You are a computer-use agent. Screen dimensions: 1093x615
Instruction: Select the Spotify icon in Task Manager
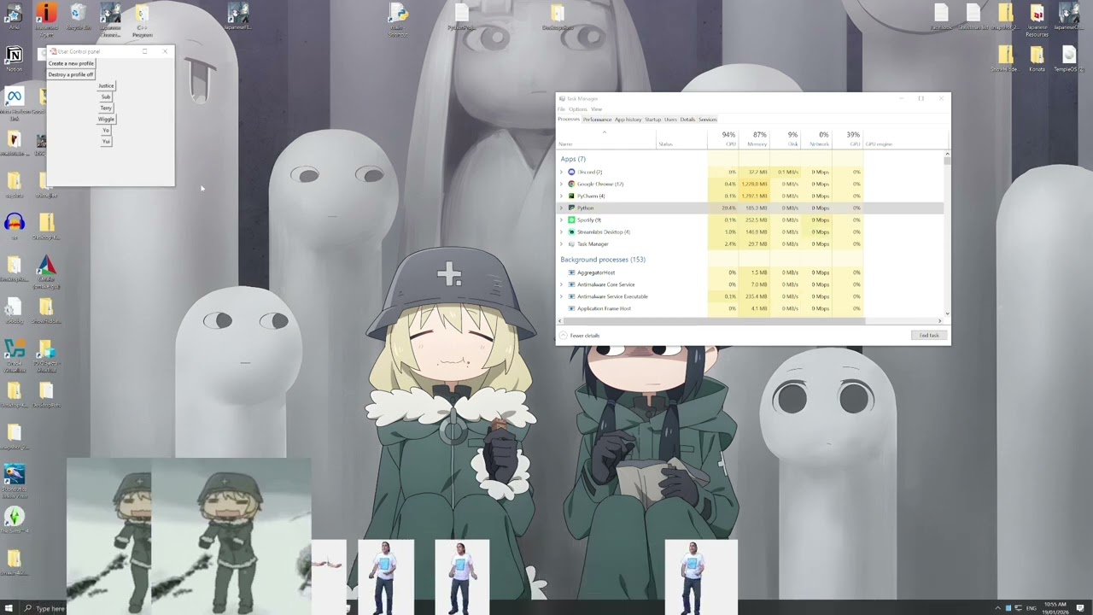coord(571,220)
